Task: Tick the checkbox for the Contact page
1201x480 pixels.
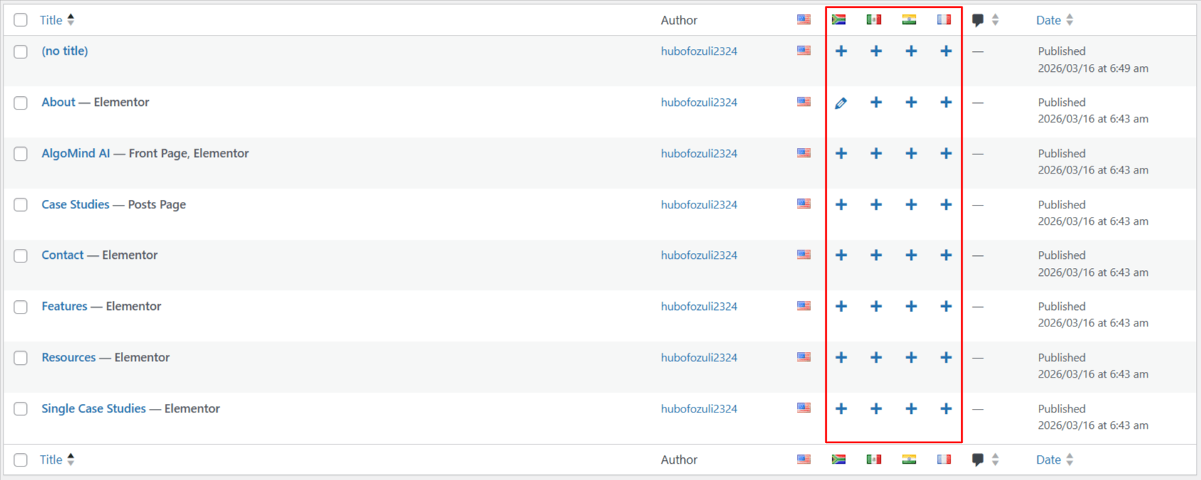Action: [21, 256]
